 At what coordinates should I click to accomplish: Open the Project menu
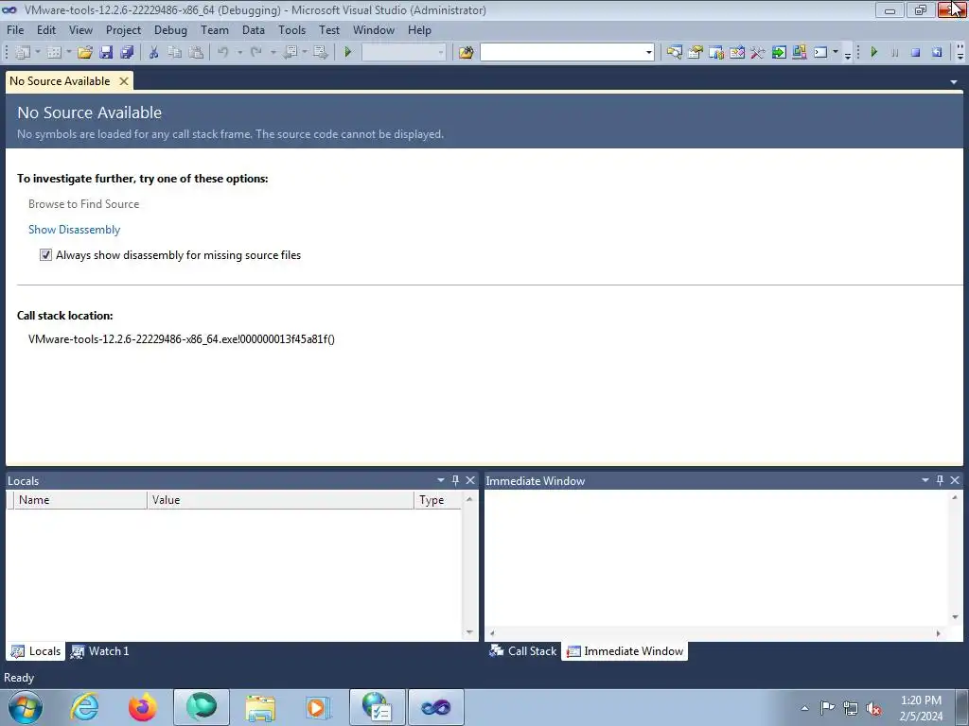coord(123,29)
